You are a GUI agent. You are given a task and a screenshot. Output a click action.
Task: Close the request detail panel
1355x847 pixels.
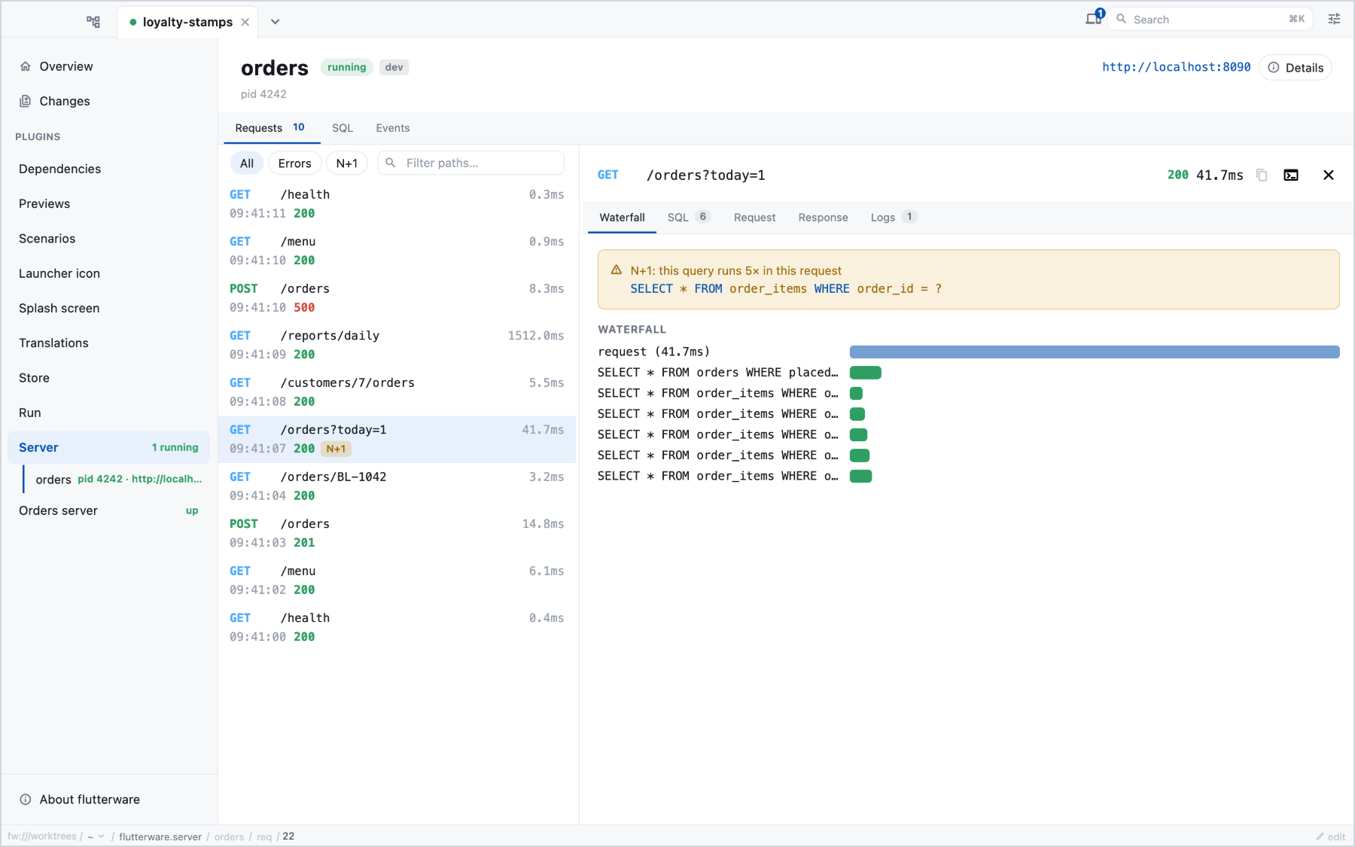click(x=1329, y=175)
